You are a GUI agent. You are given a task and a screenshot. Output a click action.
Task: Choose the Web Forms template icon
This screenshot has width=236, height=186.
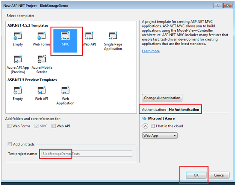pos(42,36)
